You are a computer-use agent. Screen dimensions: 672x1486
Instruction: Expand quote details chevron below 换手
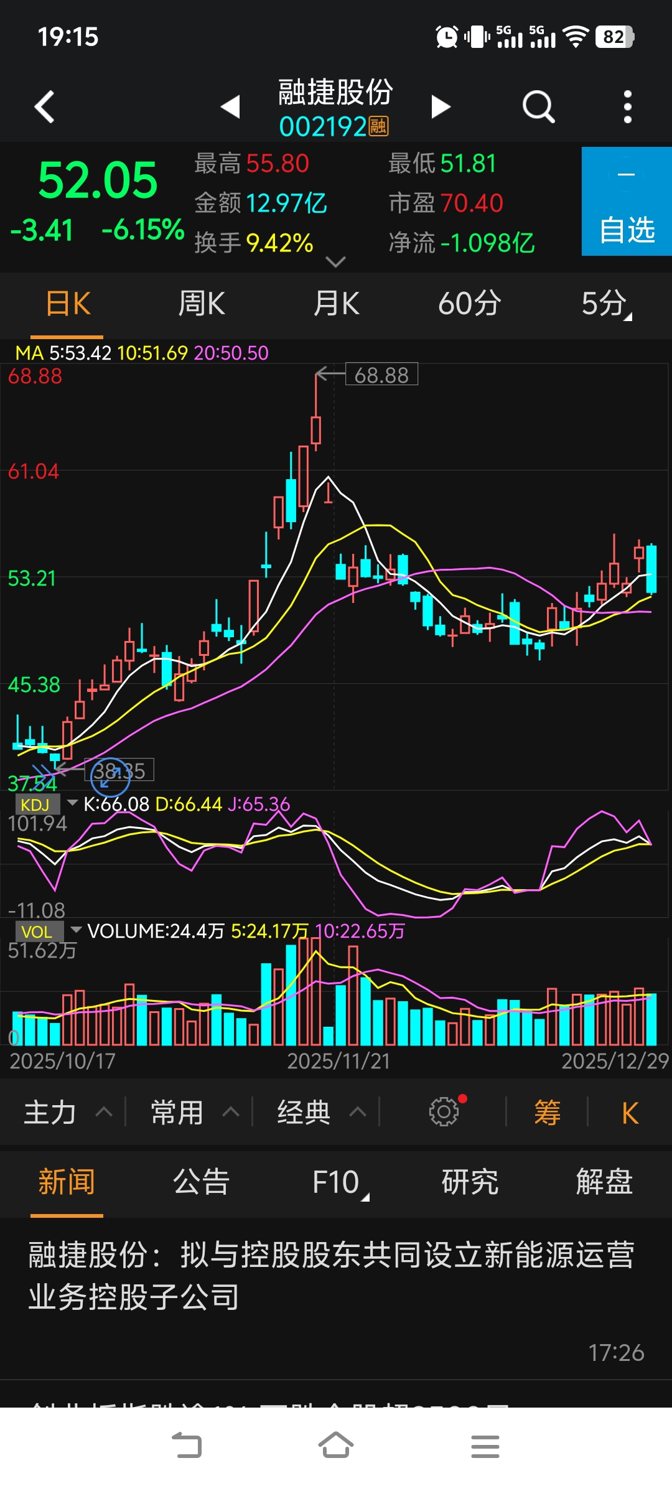(x=335, y=262)
